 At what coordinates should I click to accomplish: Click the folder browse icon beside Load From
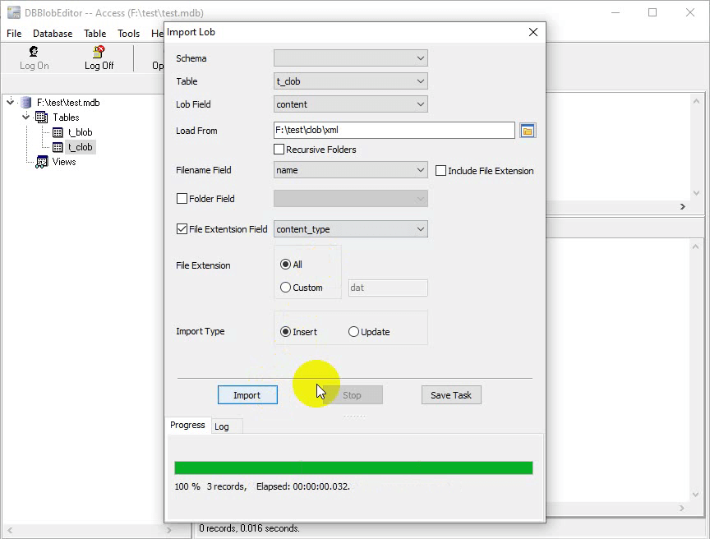pos(528,131)
